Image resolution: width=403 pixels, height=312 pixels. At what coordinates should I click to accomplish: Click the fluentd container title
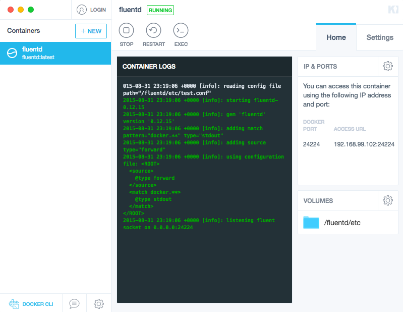(x=130, y=10)
